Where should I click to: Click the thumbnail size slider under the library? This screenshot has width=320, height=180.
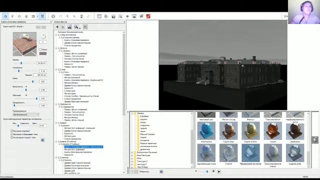coord(207,171)
